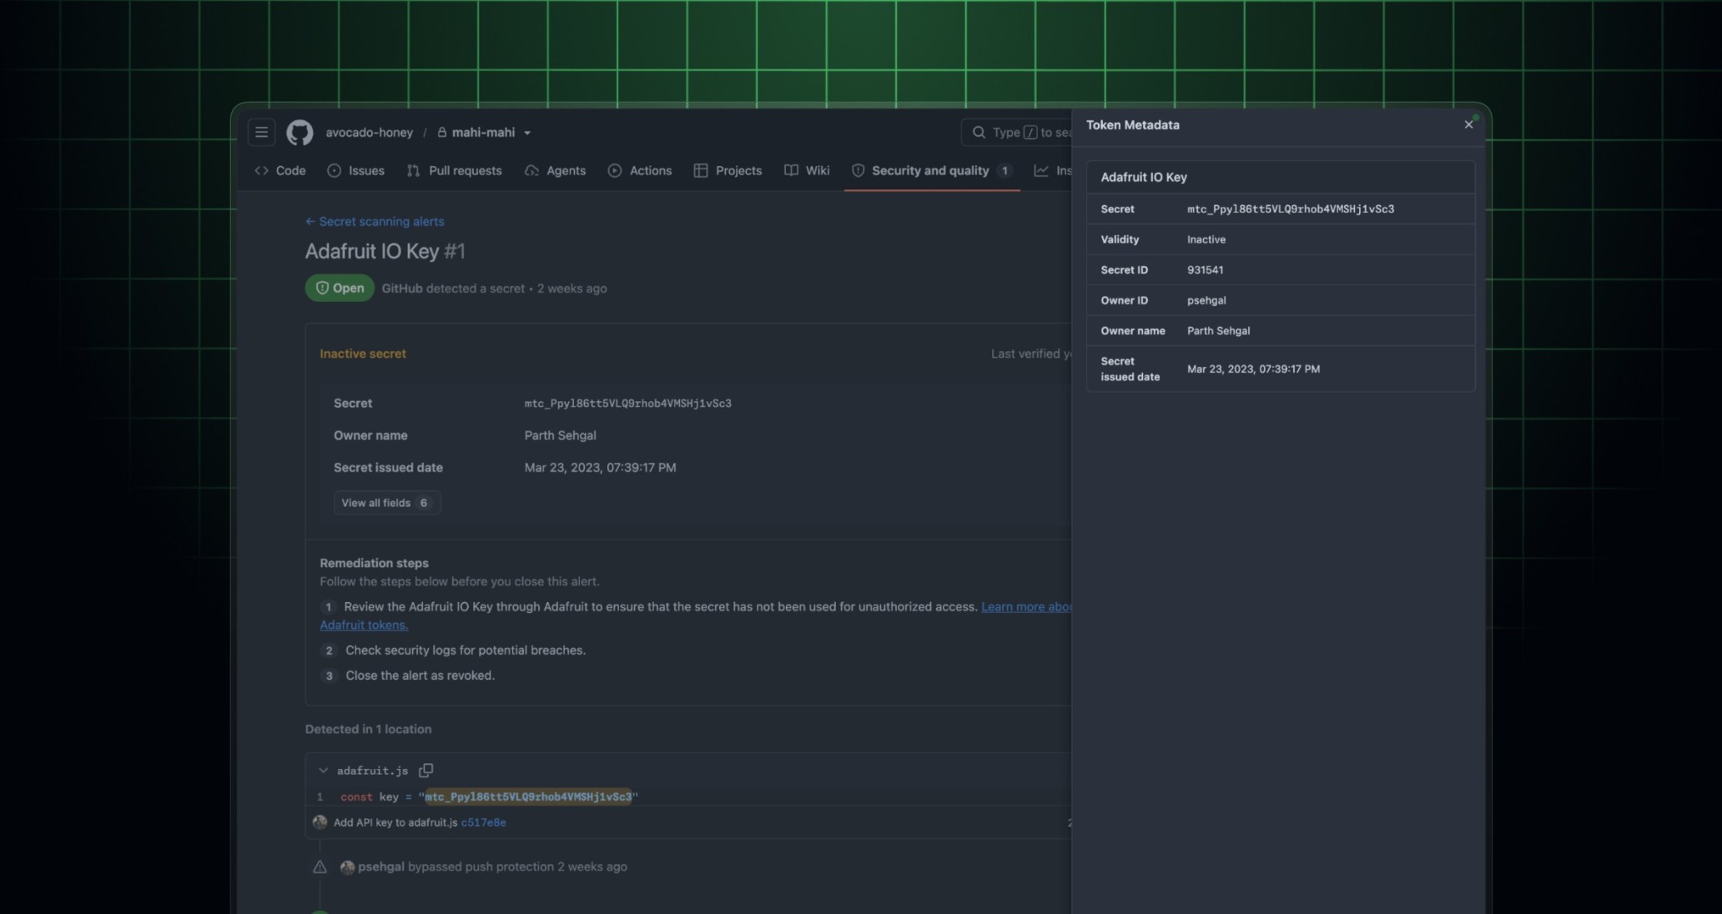Click the search field

1018,133
